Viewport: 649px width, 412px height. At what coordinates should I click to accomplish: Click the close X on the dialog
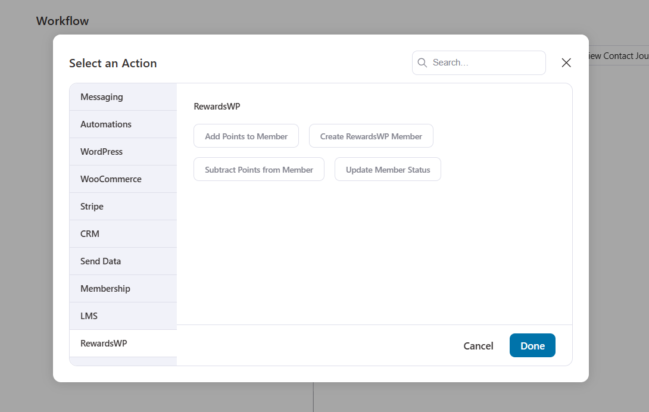coord(566,63)
